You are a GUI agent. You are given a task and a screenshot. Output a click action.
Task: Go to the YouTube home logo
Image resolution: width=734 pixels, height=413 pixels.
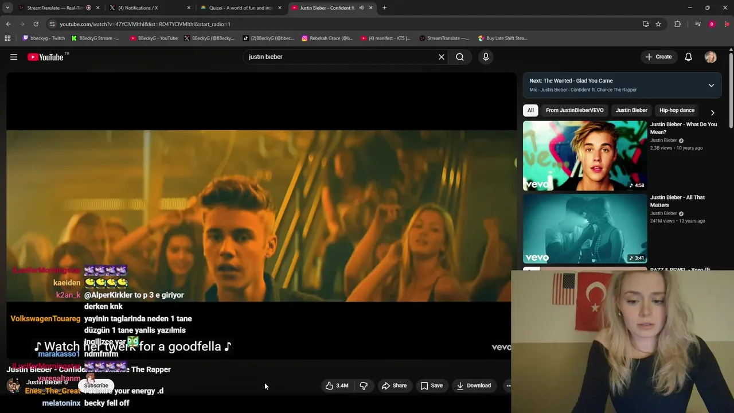click(45, 57)
